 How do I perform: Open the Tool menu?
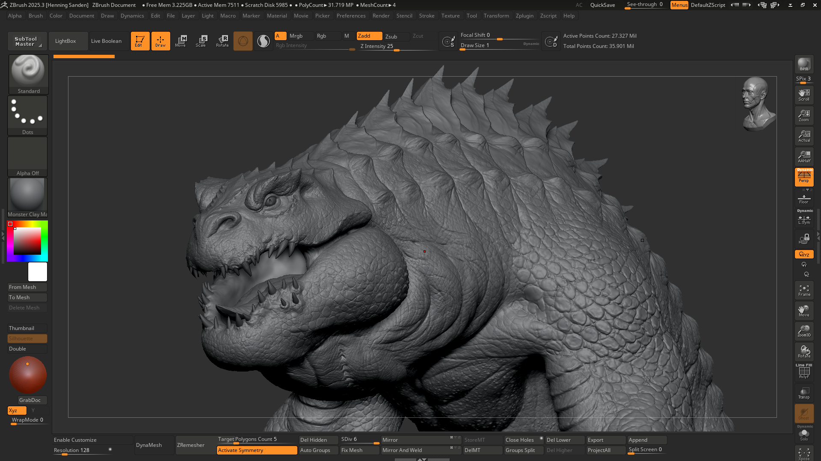pos(471,16)
